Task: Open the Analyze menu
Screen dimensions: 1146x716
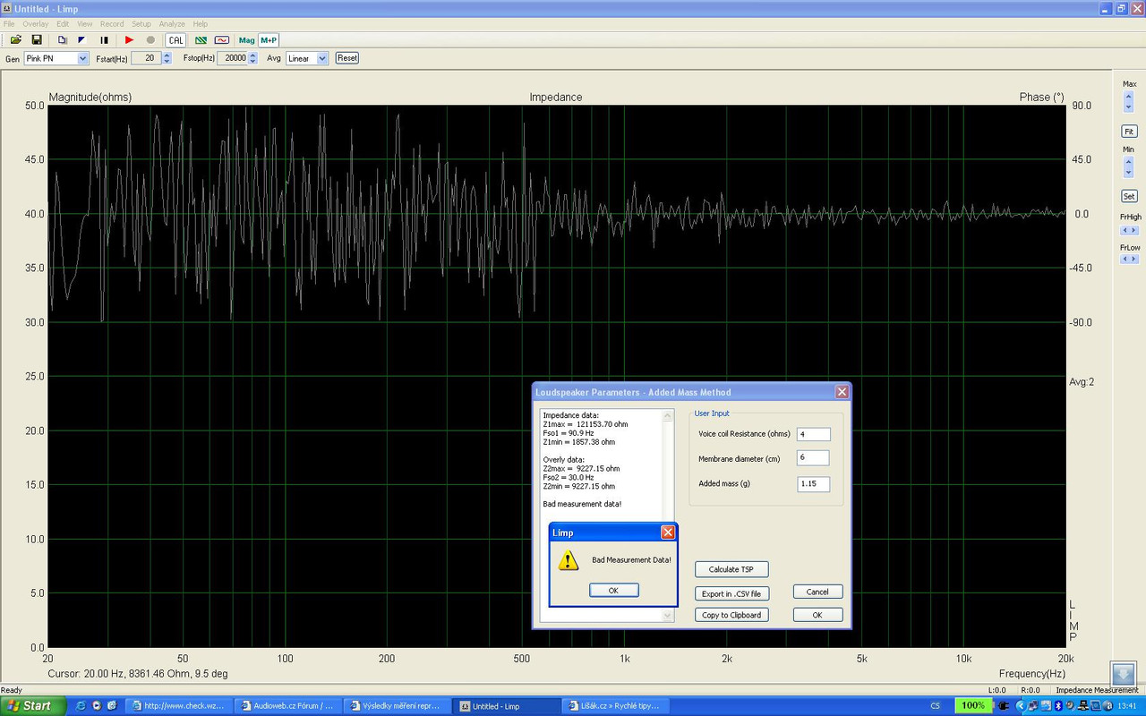Action: coord(172,24)
